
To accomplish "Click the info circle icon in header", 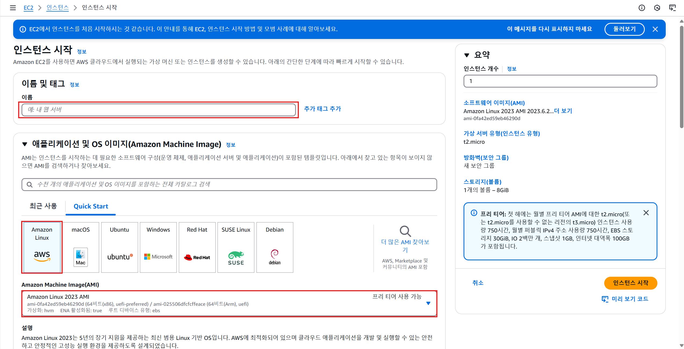I will tap(642, 8).
